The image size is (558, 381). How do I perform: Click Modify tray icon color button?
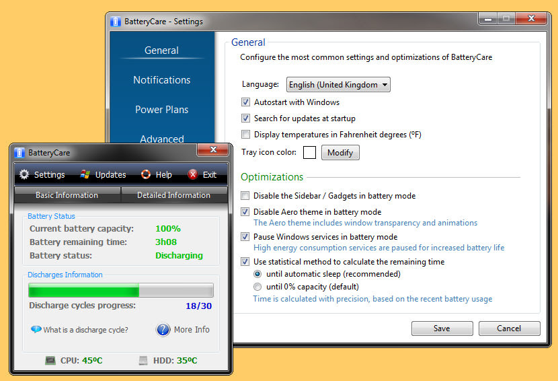pyautogui.click(x=340, y=153)
